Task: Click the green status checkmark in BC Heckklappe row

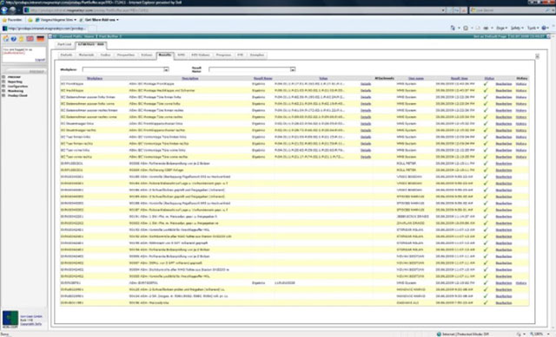Action: [486, 90]
